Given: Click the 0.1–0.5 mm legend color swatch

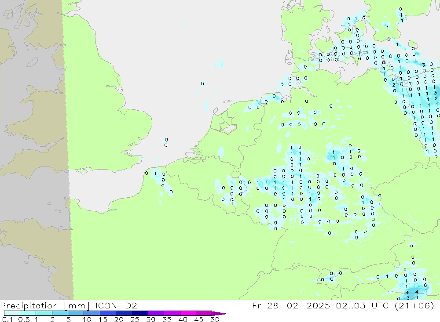Looking at the screenshot, I should pyautogui.click(x=12, y=313).
